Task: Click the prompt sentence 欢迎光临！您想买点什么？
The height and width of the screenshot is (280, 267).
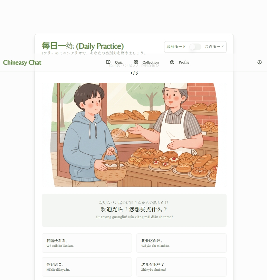Action: click(x=134, y=209)
